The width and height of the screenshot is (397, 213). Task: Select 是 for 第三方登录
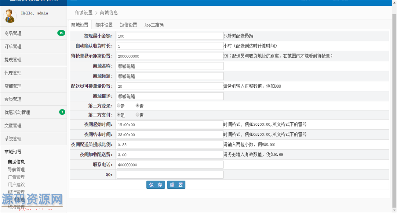(x=119, y=106)
